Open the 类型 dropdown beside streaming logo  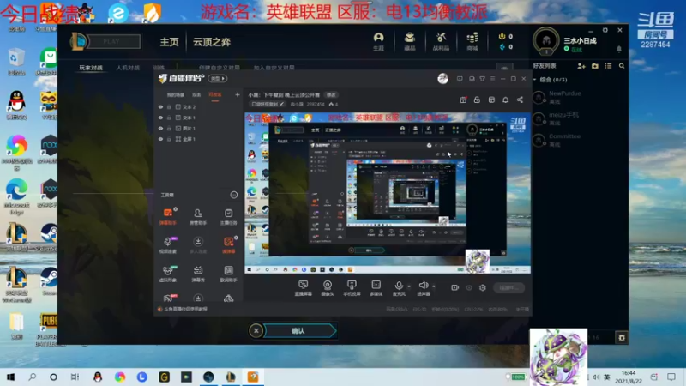click(x=218, y=78)
